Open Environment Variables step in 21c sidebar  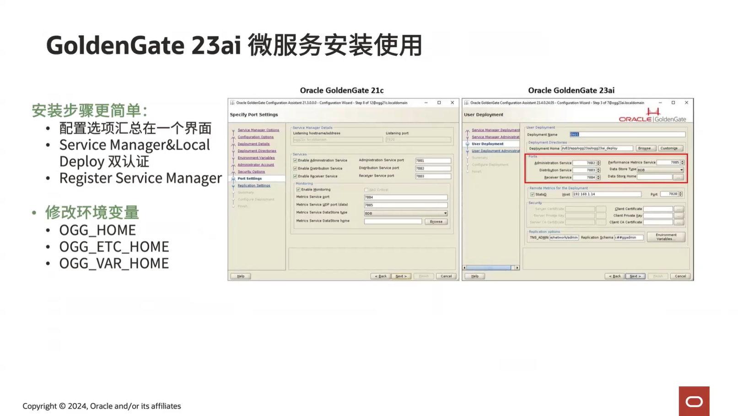click(256, 158)
